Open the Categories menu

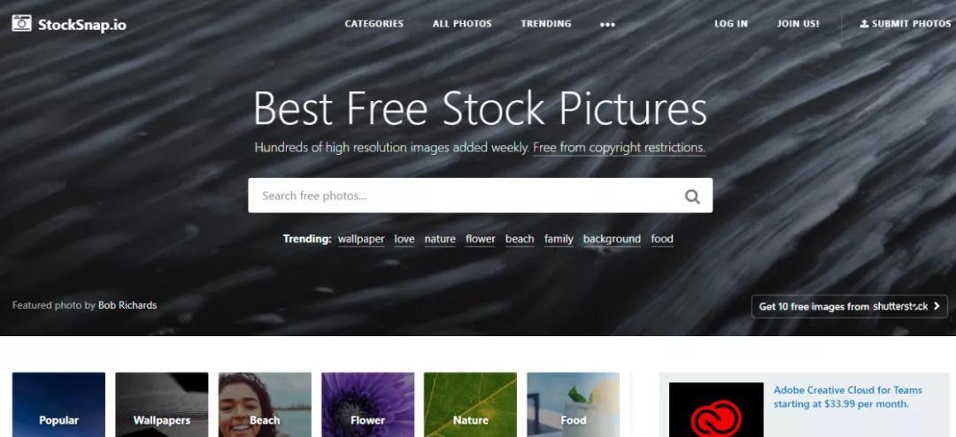[x=374, y=24]
